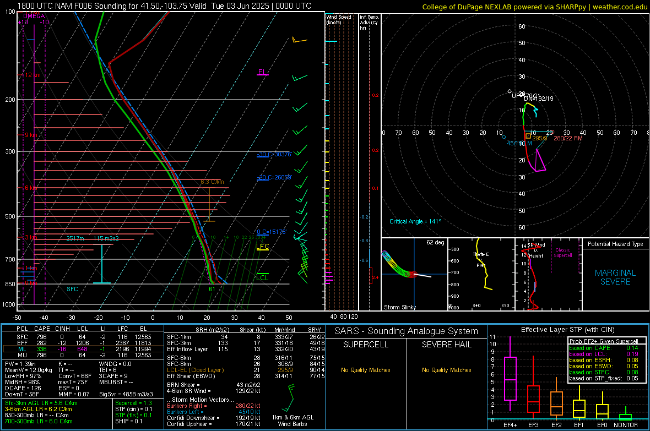Click the OMEGA label on the skew-T
The height and width of the screenshot is (431, 650).
click(34, 16)
